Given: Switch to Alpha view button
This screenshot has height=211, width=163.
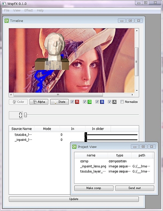Looking at the screenshot, I should click(39, 102).
